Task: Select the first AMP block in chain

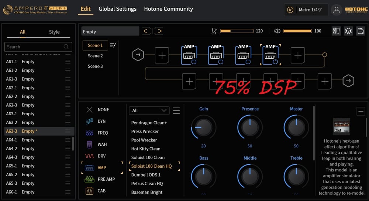Action: [189, 55]
